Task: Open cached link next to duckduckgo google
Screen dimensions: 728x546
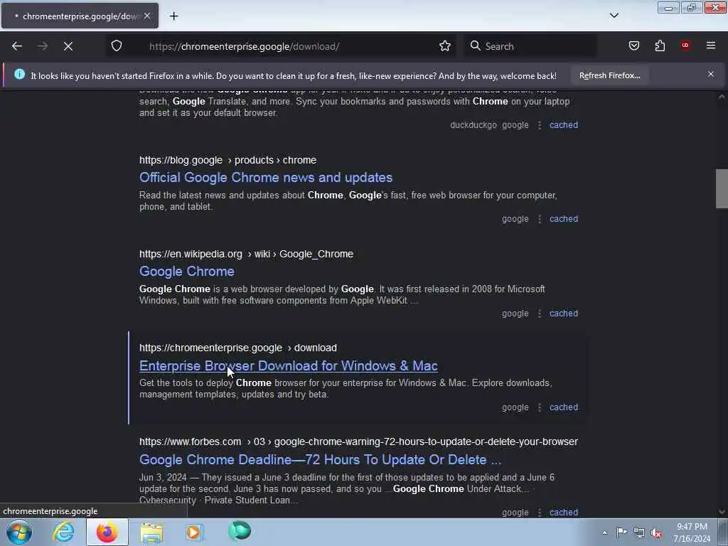Action: pos(564,125)
